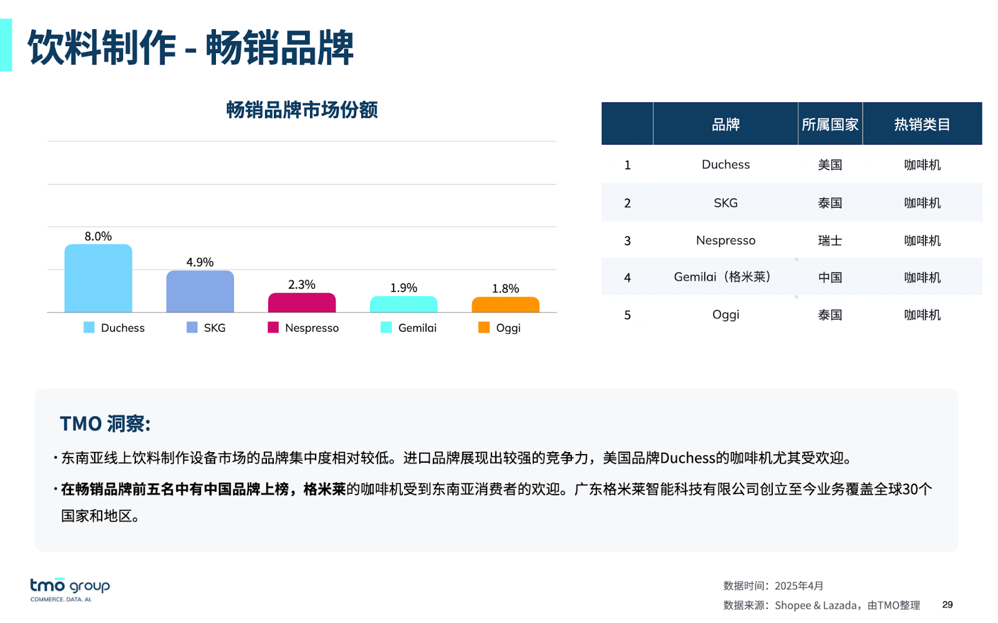
Task: Click the Oggi cell in table
Action: click(725, 315)
